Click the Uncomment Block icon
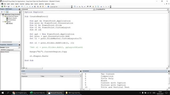170x95 pixels. (98, 7)
